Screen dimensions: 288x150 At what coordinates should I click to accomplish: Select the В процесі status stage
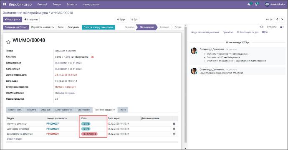pyautogui.click(x=164, y=27)
